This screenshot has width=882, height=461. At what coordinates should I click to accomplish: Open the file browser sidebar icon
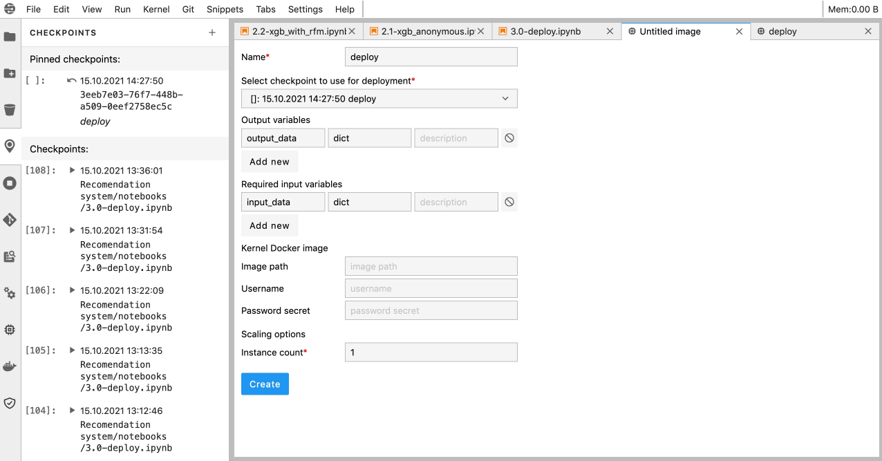click(x=10, y=37)
